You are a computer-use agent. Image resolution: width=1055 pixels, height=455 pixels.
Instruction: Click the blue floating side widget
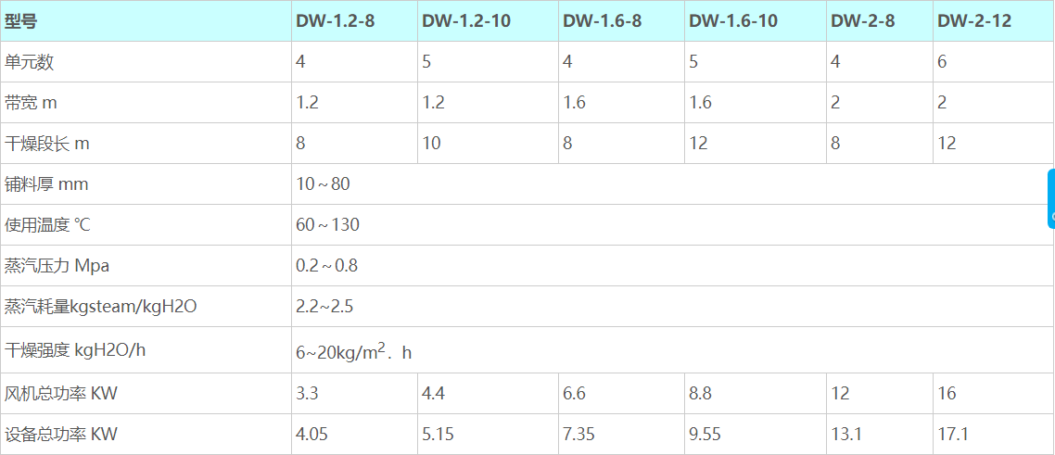pos(1050,198)
